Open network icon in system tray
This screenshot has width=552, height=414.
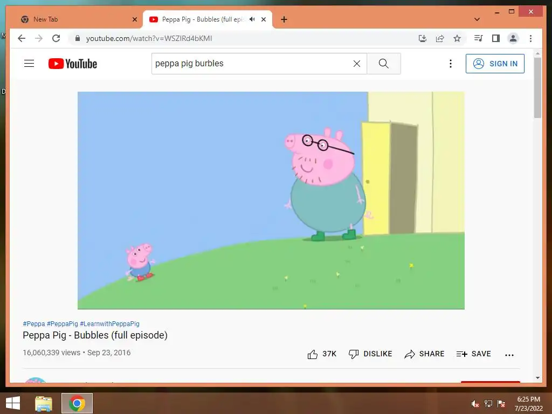(488, 404)
